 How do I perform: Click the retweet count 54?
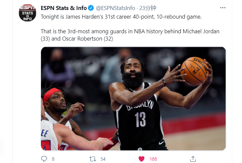(x=103, y=159)
